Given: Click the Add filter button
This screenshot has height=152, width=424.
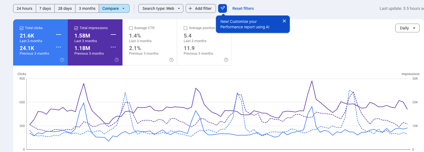Looking at the screenshot, I should (x=201, y=8).
